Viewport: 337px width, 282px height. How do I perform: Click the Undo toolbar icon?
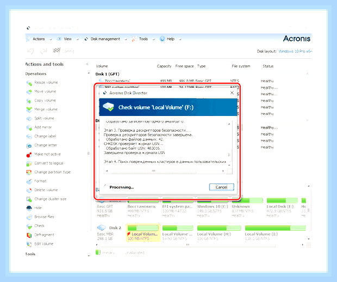point(30,51)
